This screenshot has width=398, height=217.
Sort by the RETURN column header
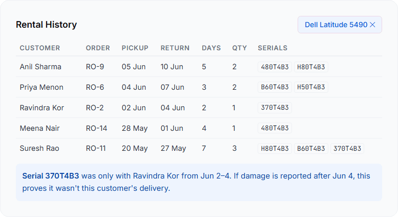175,48
